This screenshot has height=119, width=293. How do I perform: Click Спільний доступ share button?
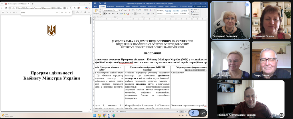[200, 6]
